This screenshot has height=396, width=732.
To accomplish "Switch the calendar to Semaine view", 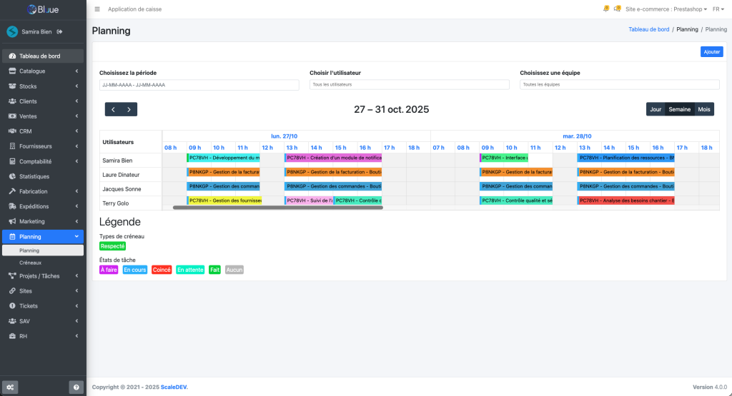I will click(679, 109).
